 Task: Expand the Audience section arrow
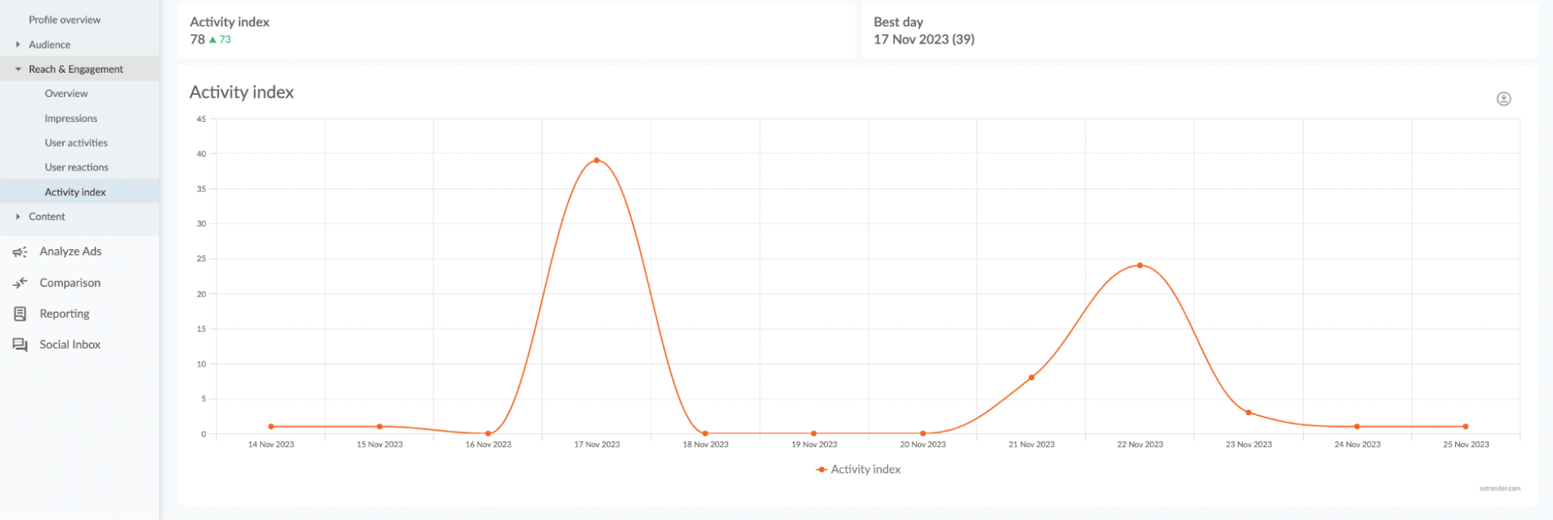(18, 44)
